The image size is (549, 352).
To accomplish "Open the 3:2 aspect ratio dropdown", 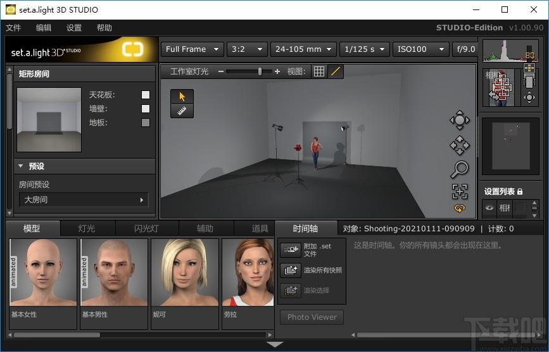I will tap(247, 49).
